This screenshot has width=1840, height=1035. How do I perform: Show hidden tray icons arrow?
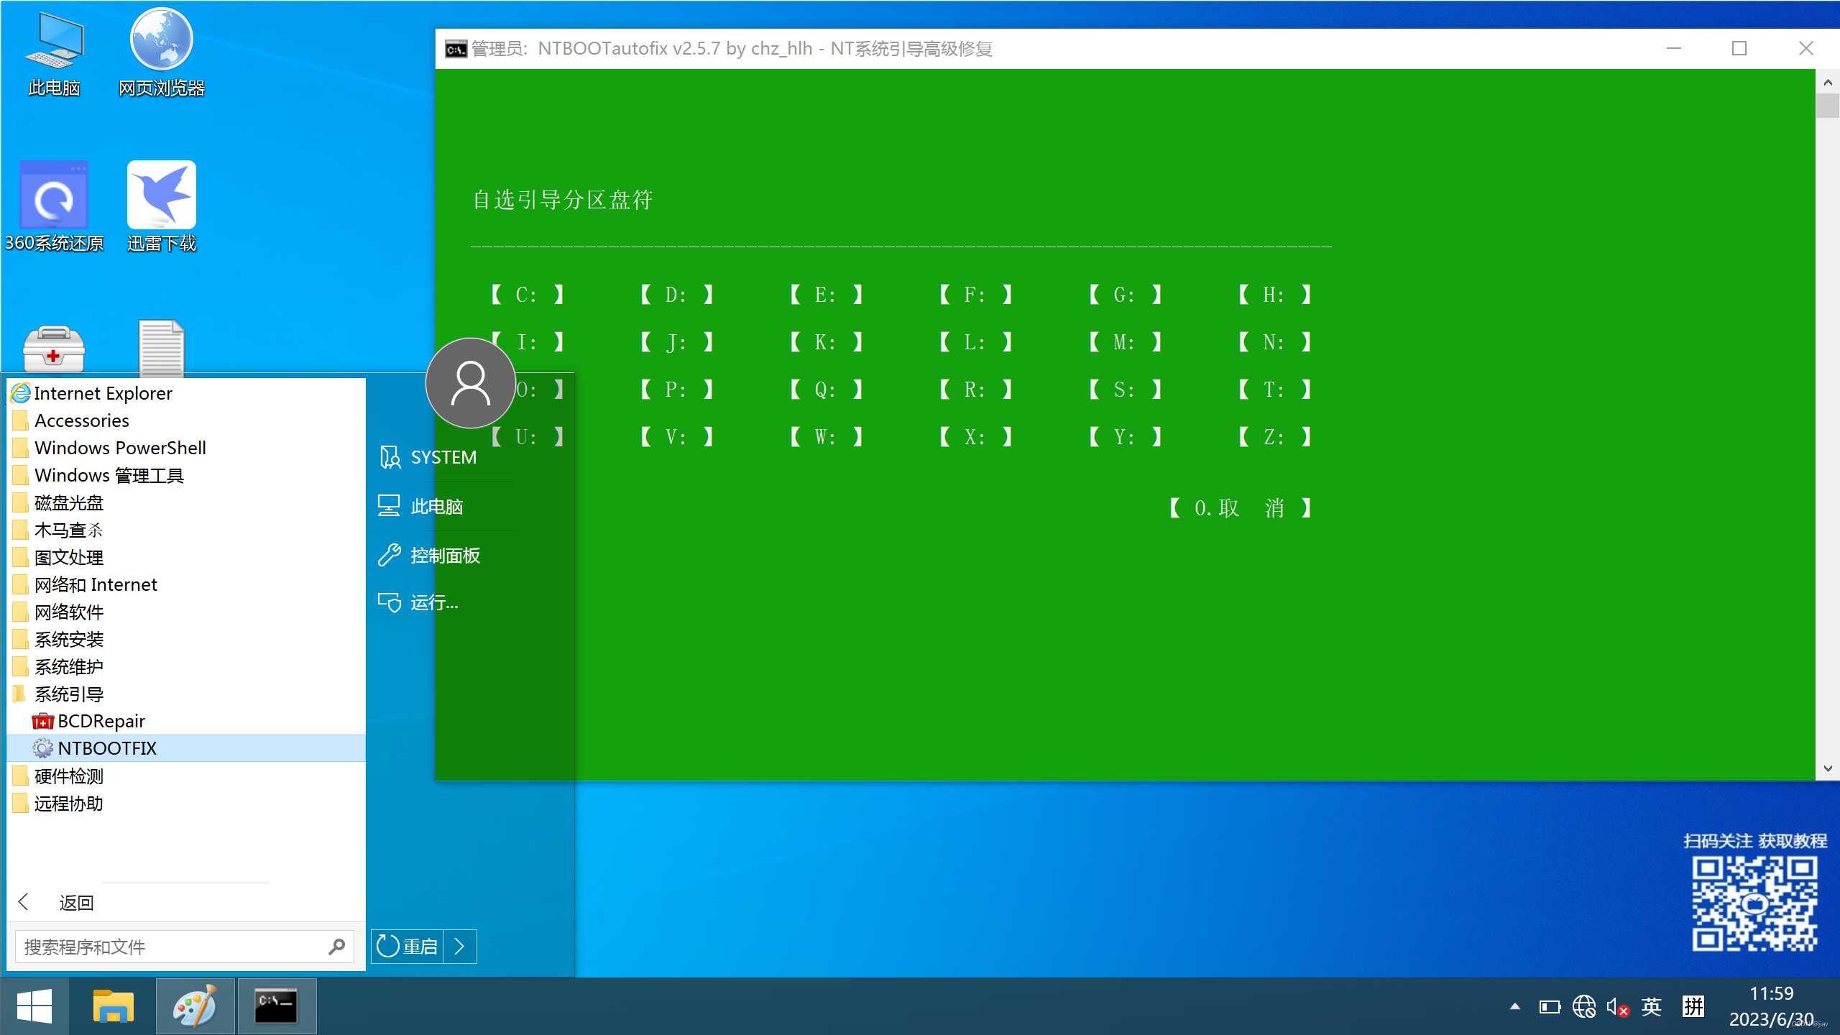tap(1515, 1007)
